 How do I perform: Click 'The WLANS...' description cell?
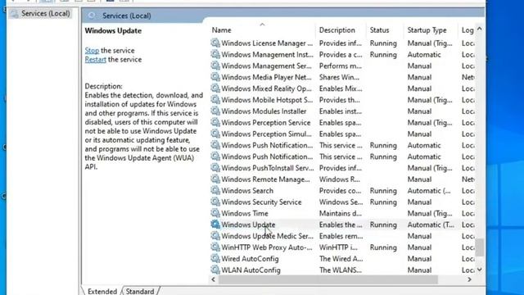tap(341, 270)
